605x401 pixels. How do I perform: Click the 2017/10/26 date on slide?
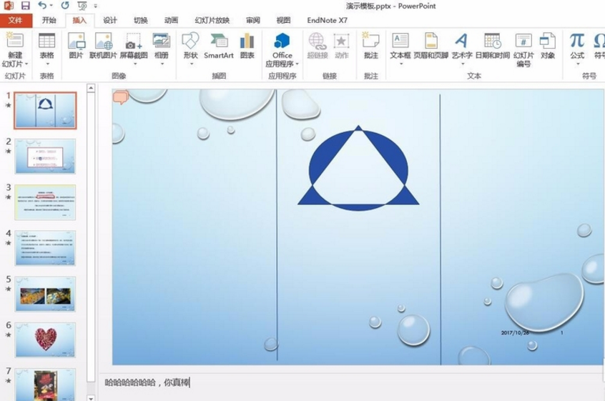[515, 332]
